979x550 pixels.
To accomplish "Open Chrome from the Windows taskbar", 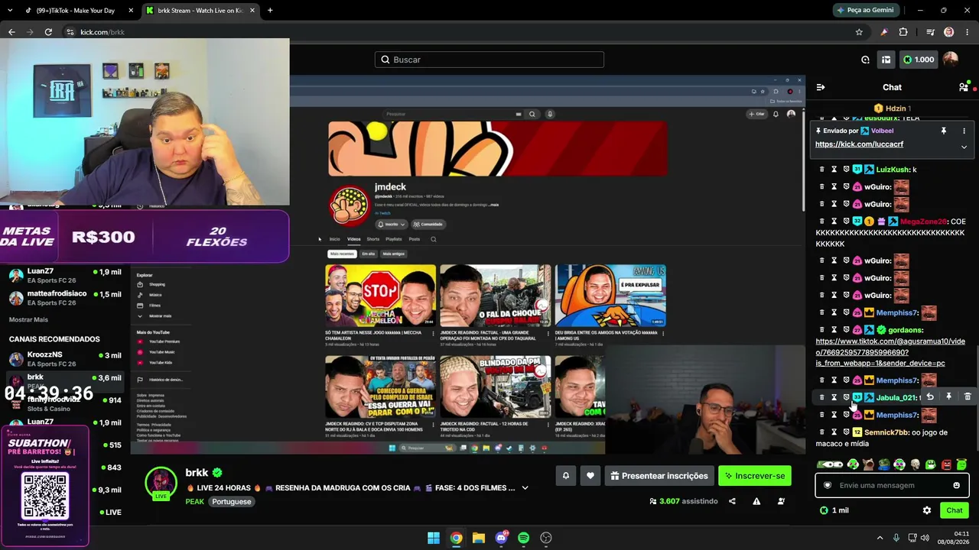I will (456, 538).
